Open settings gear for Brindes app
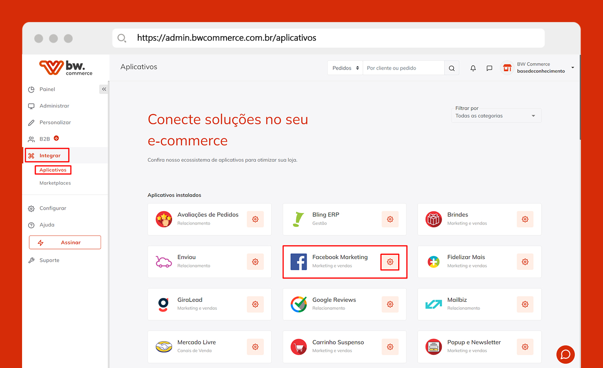Screen dimensions: 603x368 click(x=525, y=219)
